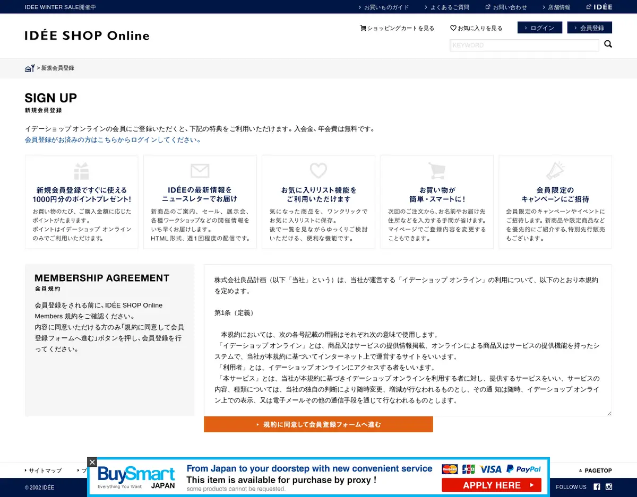Jump to PAGETOP
This screenshot has height=497, width=637.
pos(595,470)
